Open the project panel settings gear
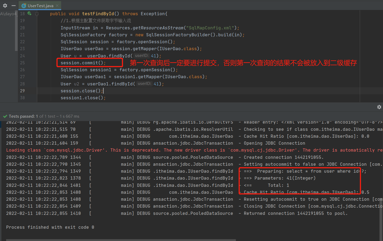383x241 pixels. pos(5,6)
